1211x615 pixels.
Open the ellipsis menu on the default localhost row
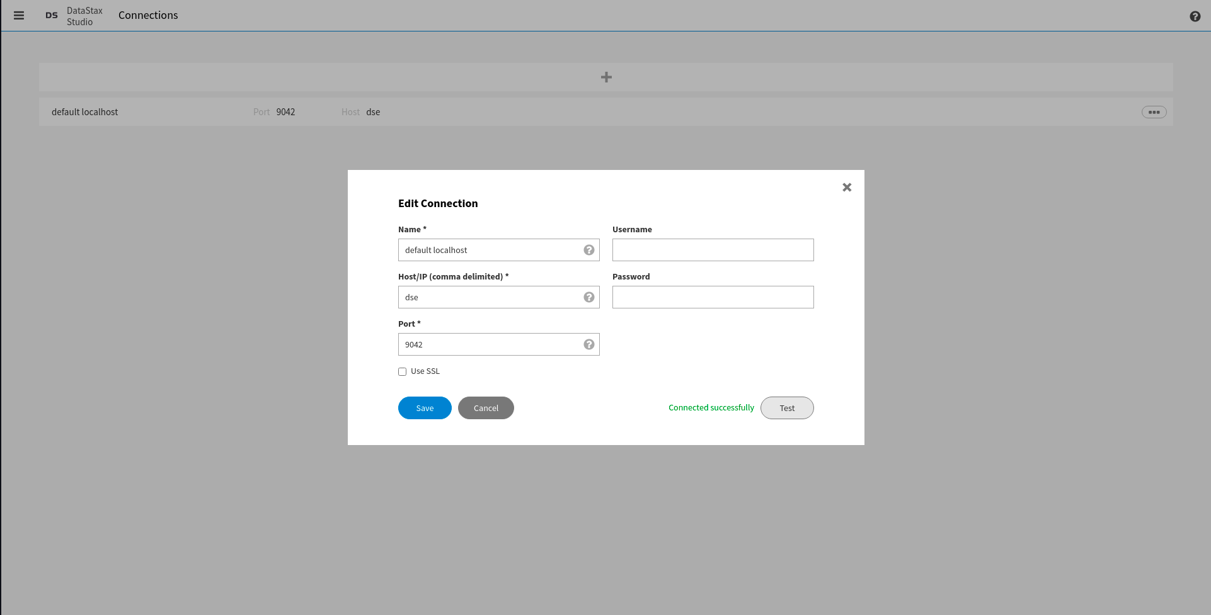pyautogui.click(x=1154, y=111)
